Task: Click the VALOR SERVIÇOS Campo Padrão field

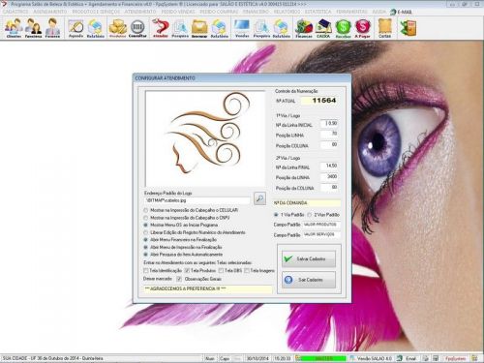Action: point(321,235)
